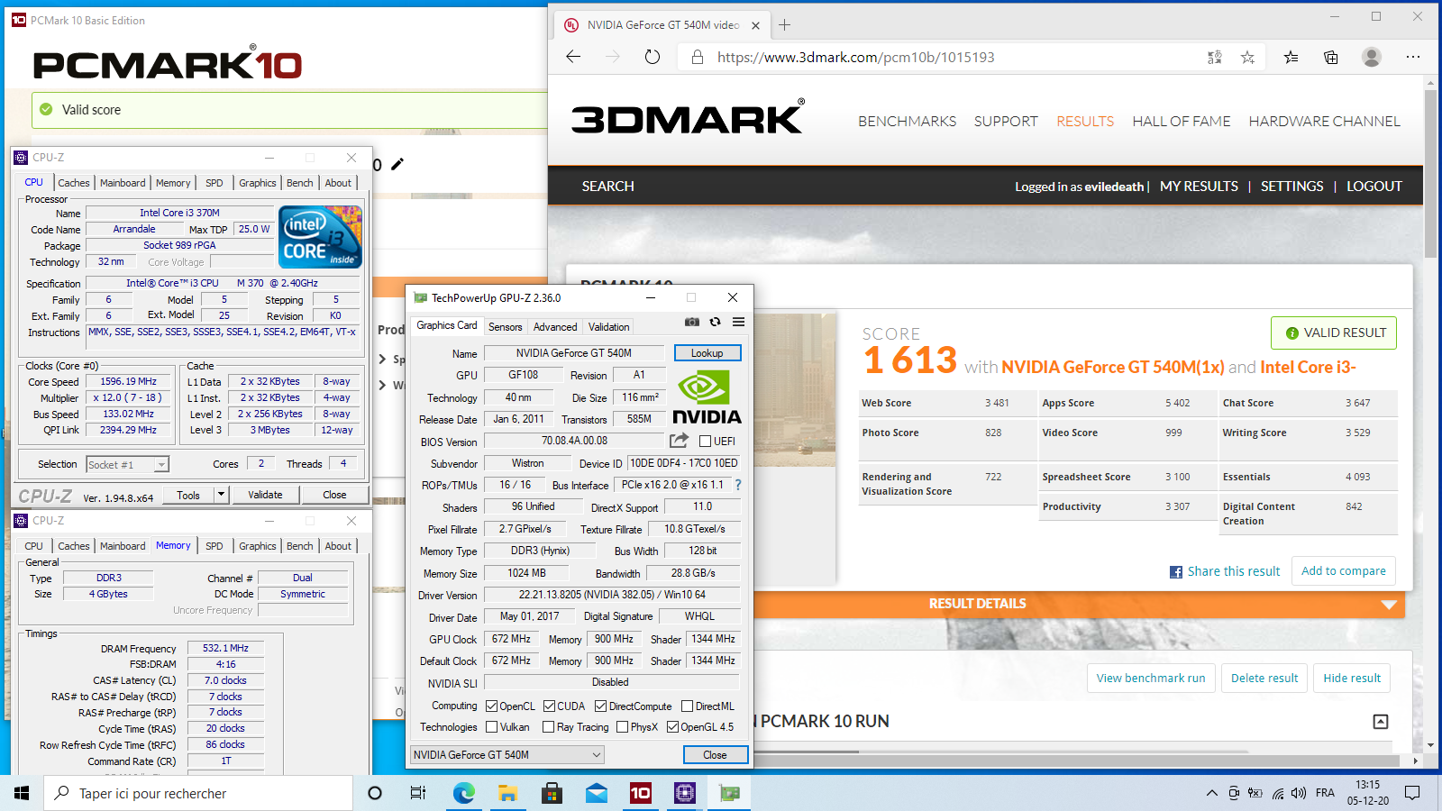Expand the RESULT DETAILS section arrow
The image size is (1442, 811).
(x=1389, y=605)
